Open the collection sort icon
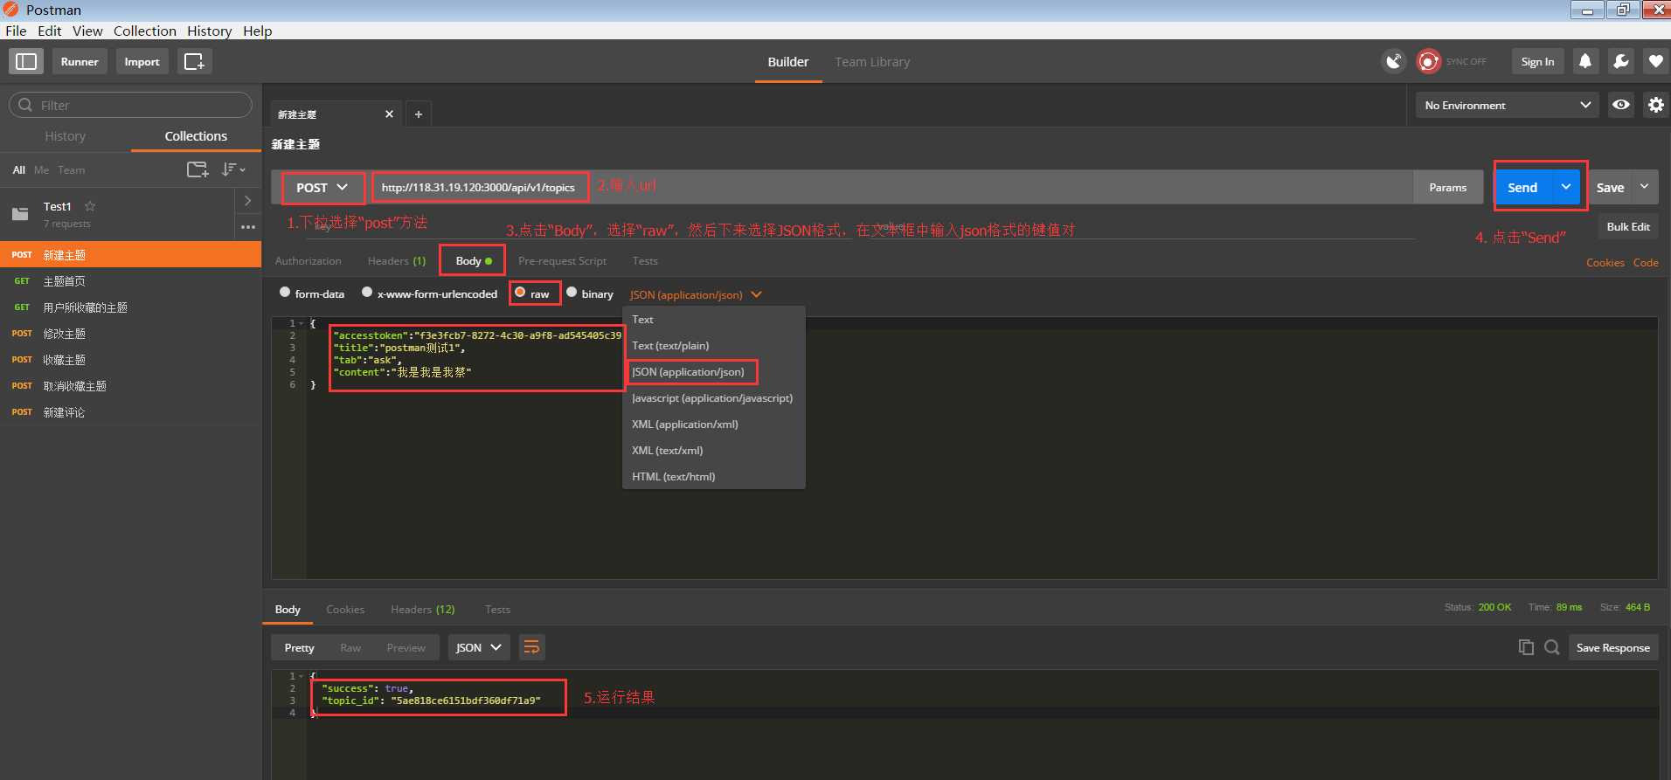1671x780 pixels. 232,169
